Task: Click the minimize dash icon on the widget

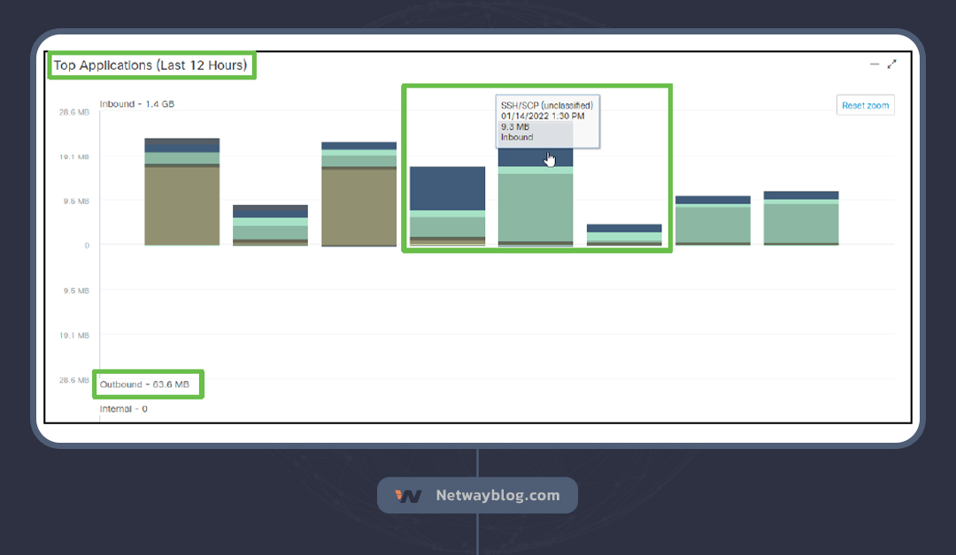Action: pos(875,64)
